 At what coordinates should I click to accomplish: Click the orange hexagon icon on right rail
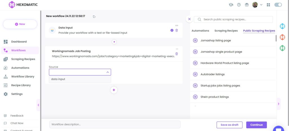pyautogui.click(x=282, y=37)
